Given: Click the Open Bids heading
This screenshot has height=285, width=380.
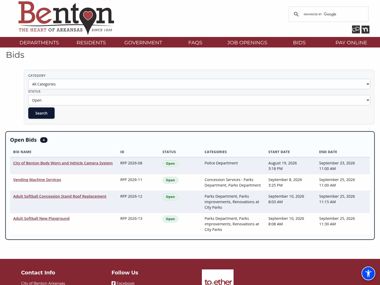Looking at the screenshot, I should [23, 140].
